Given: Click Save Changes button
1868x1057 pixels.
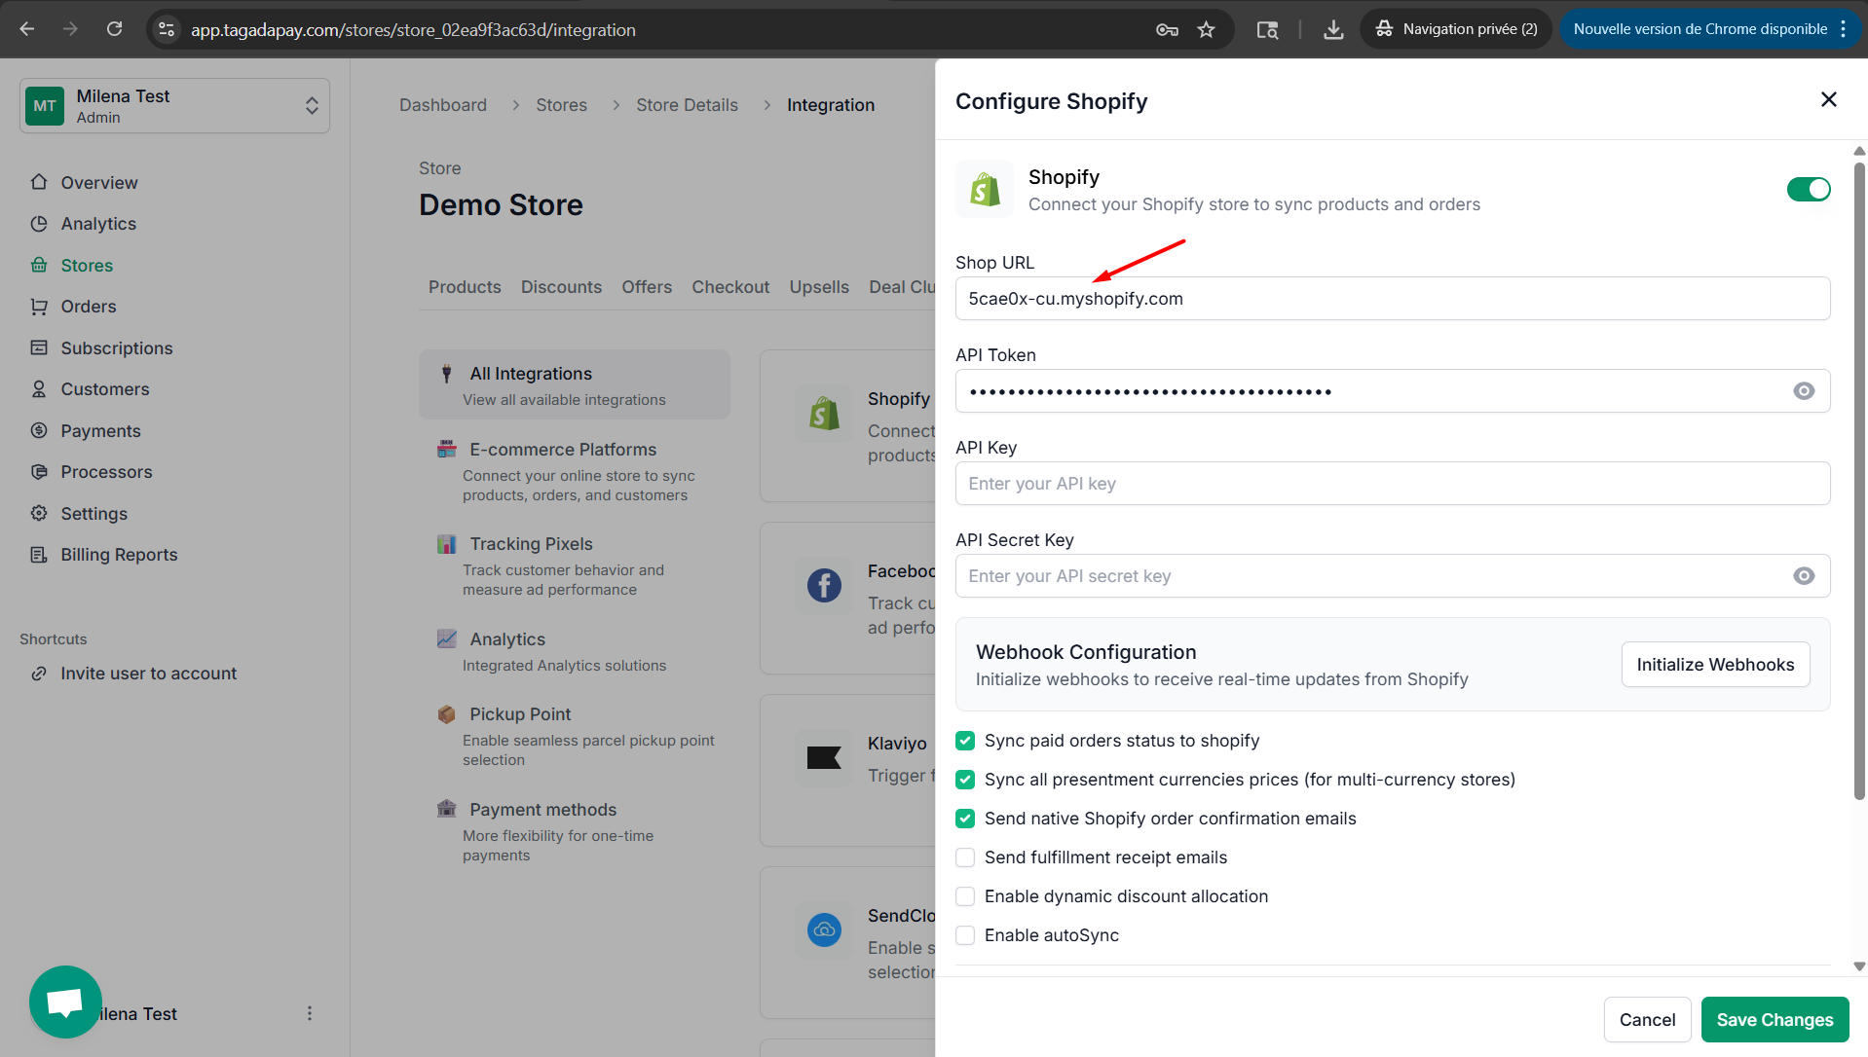Looking at the screenshot, I should coord(1775,1019).
